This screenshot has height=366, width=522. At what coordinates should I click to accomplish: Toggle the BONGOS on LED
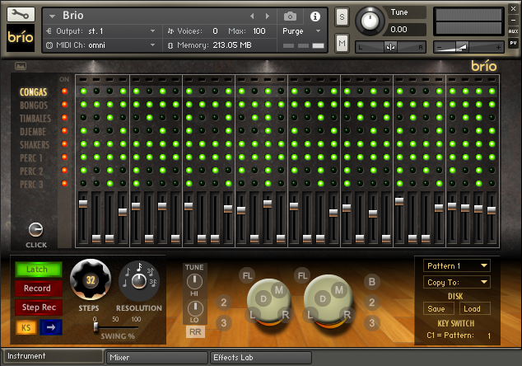pos(64,105)
